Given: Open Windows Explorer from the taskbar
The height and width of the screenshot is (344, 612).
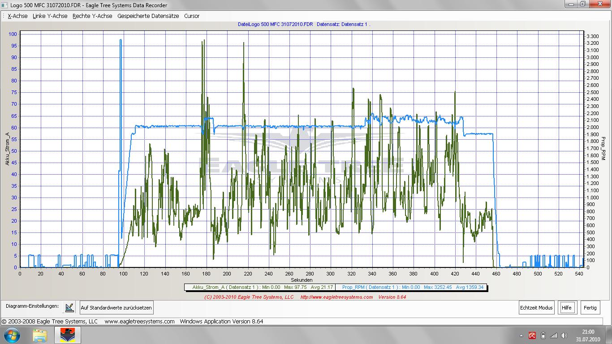Looking at the screenshot, I should pos(40,335).
